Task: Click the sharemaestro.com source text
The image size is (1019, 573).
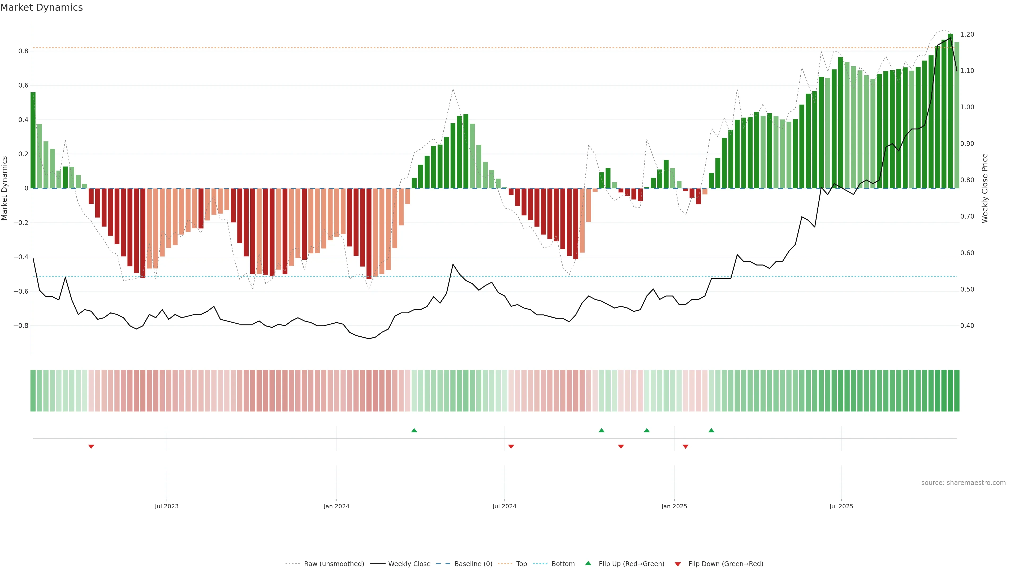Action: (x=963, y=483)
